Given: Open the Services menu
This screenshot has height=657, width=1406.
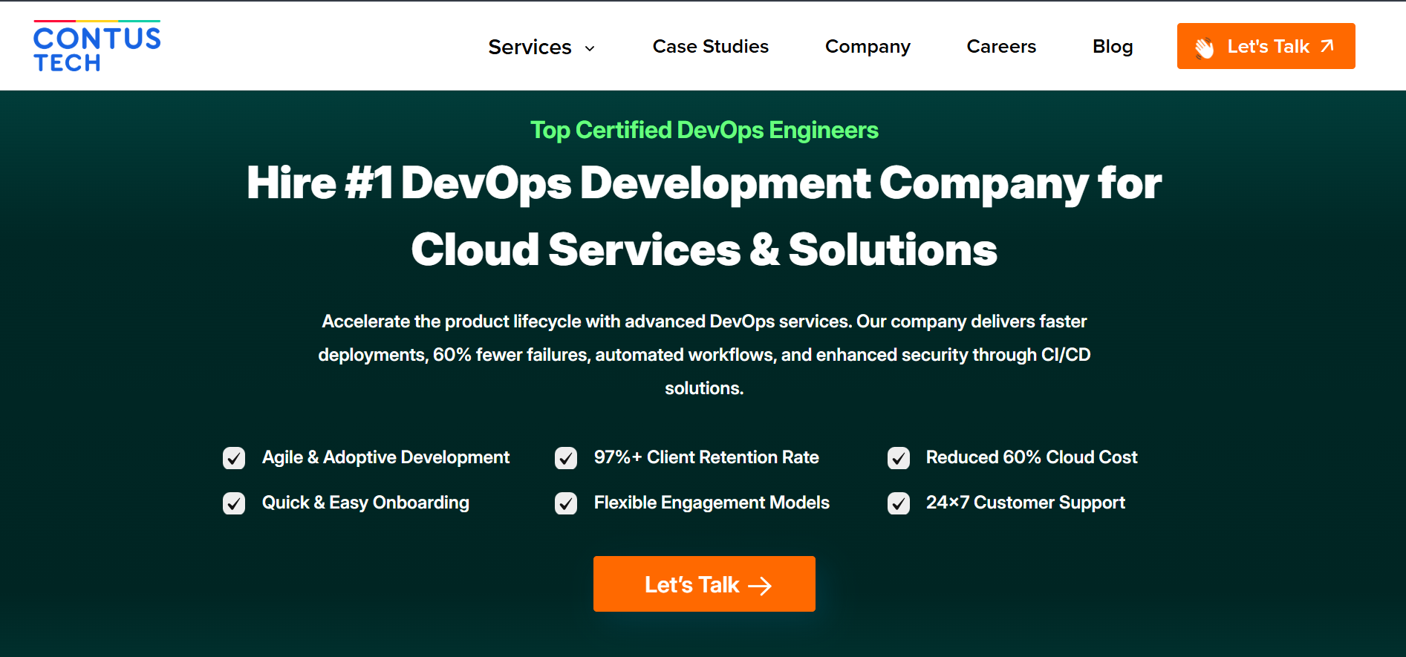Looking at the screenshot, I should (x=541, y=47).
